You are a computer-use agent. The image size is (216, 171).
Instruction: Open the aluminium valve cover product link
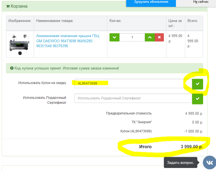(x=68, y=41)
